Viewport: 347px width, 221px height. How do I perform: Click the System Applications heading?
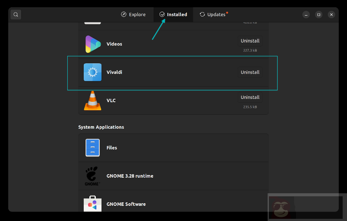coord(101,127)
